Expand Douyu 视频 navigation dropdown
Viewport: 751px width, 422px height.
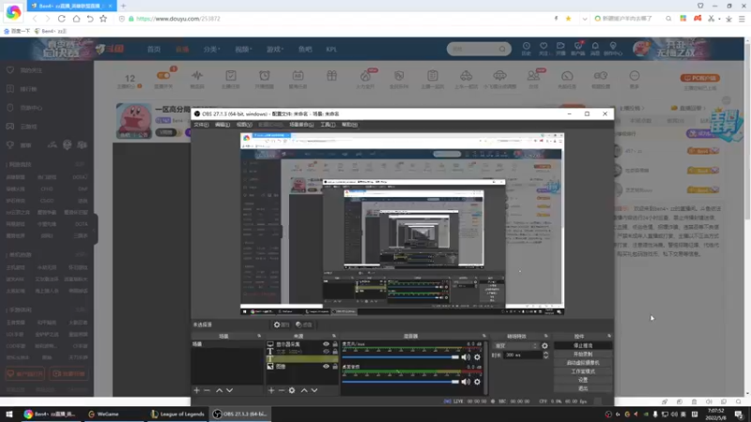pos(243,50)
